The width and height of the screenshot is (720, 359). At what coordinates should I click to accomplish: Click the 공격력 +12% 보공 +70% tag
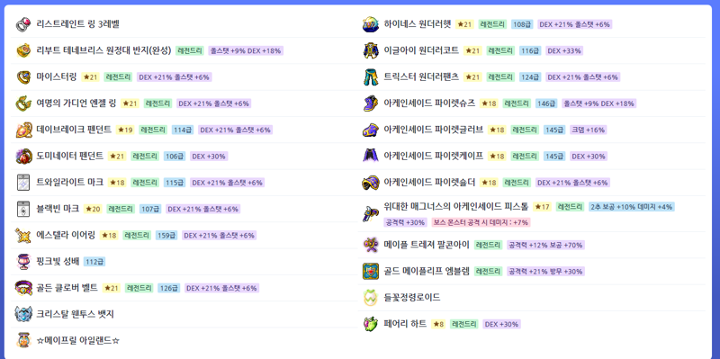545,245
